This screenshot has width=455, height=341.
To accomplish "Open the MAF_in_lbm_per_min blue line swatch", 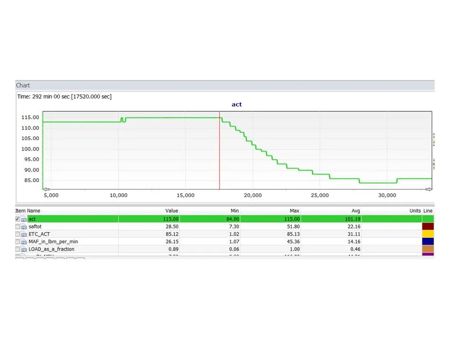I will [x=428, y=242].
